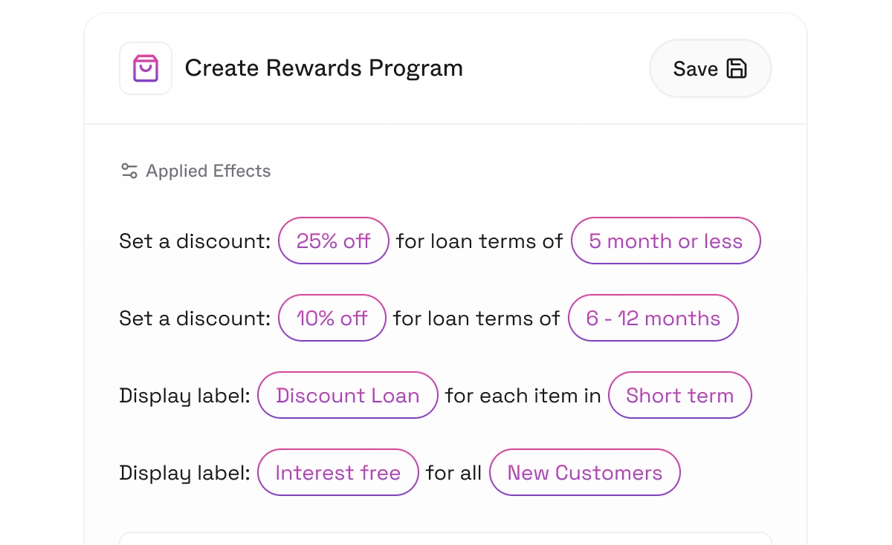Viewport: 892px width, 545px height.
Task: Choose the New Customers audience pill
Action: (584, 472)
